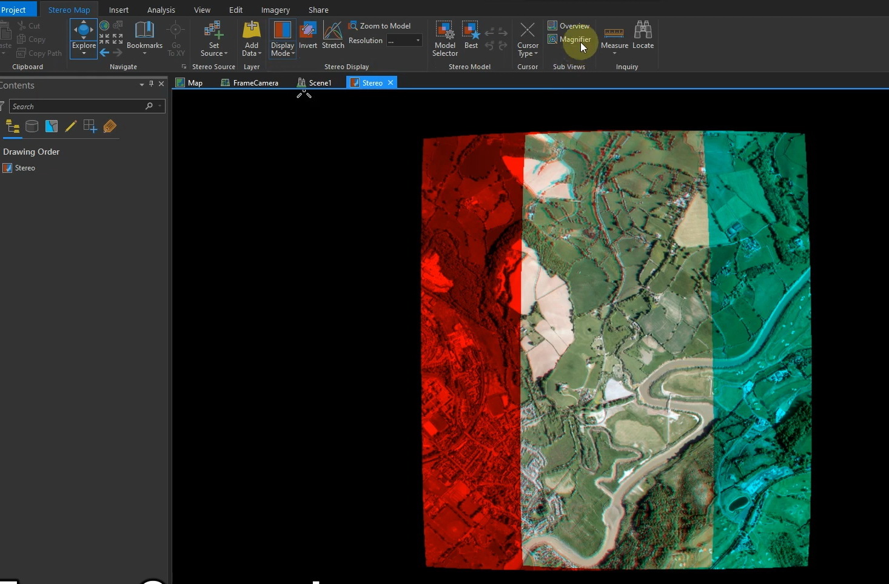This screenshot has width=889, height=584.
Task: Switch to List By Data Source view
Action: [32, 126]
